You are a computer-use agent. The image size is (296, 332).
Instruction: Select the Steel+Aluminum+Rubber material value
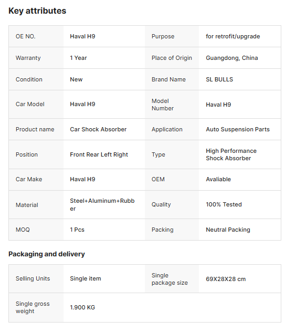point(102,205)
